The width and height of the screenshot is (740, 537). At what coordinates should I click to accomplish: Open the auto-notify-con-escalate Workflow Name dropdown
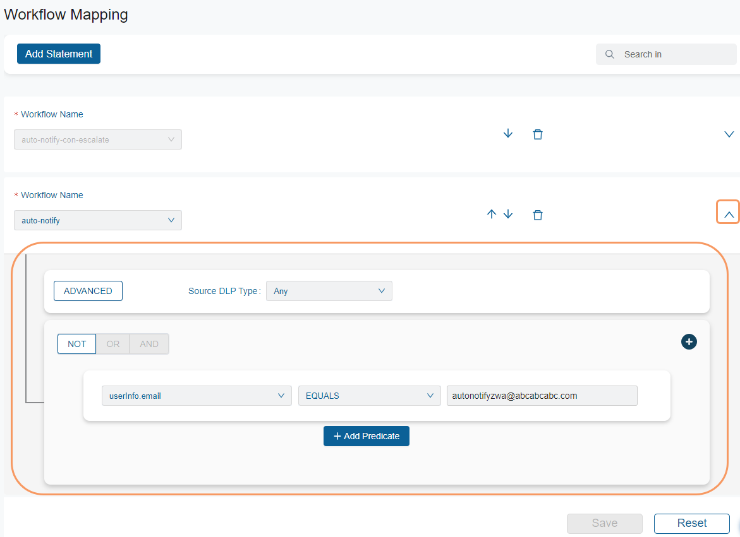(98, 139)
